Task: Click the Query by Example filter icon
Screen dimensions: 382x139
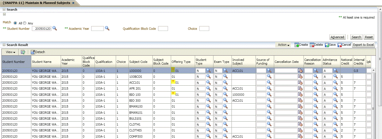Action: tap(23, 52)
